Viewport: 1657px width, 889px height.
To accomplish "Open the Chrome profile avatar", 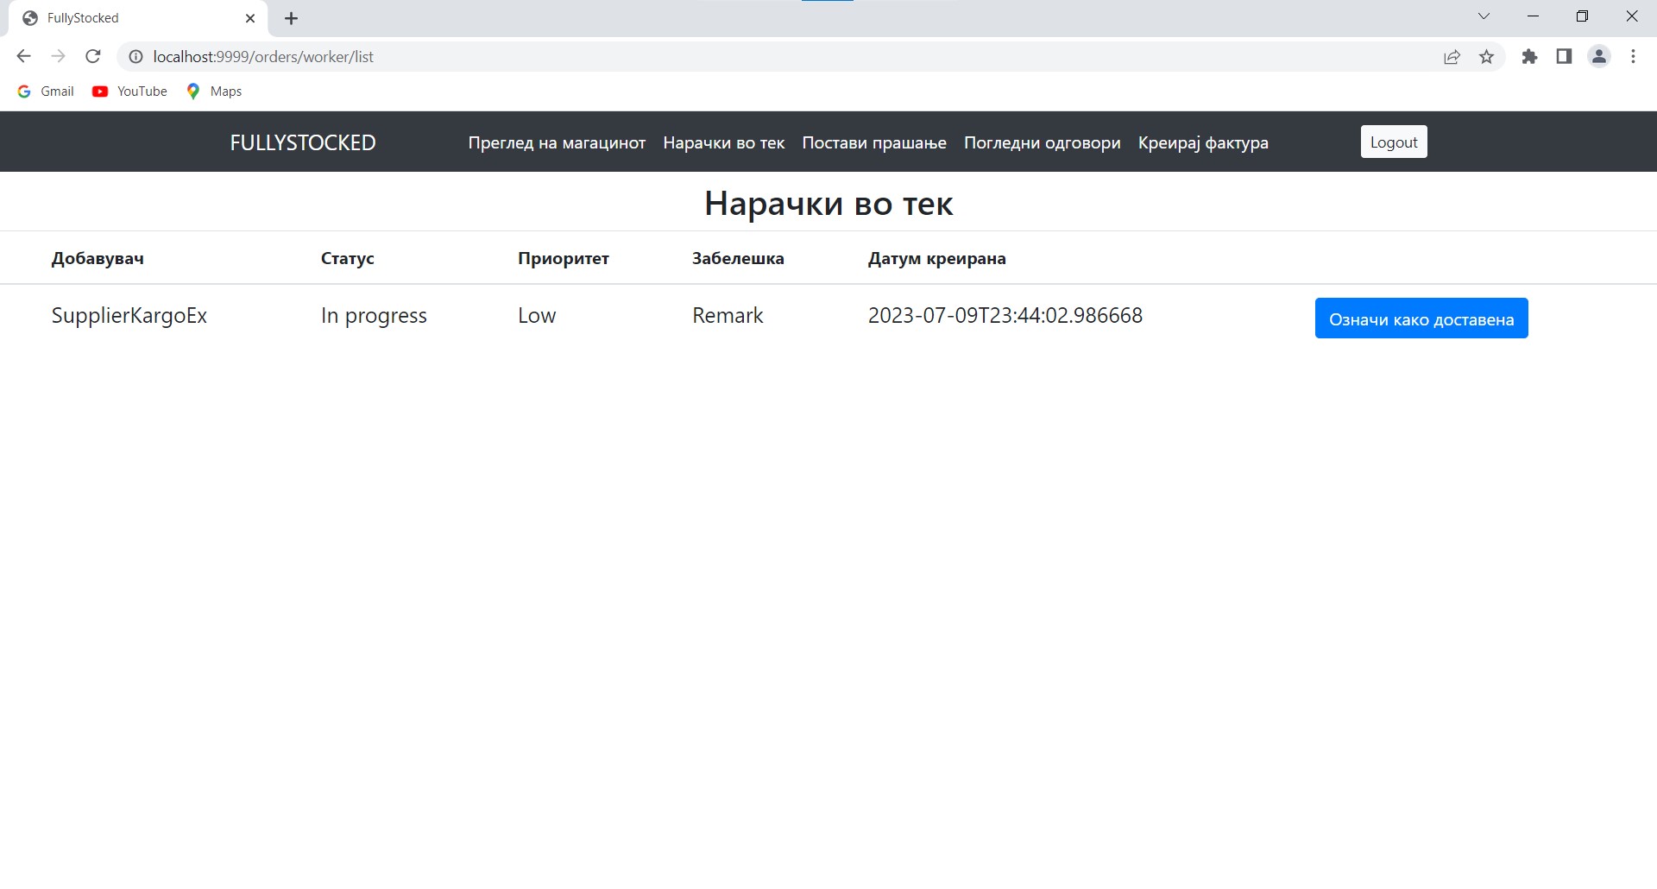I will [x=1599, y=57].
